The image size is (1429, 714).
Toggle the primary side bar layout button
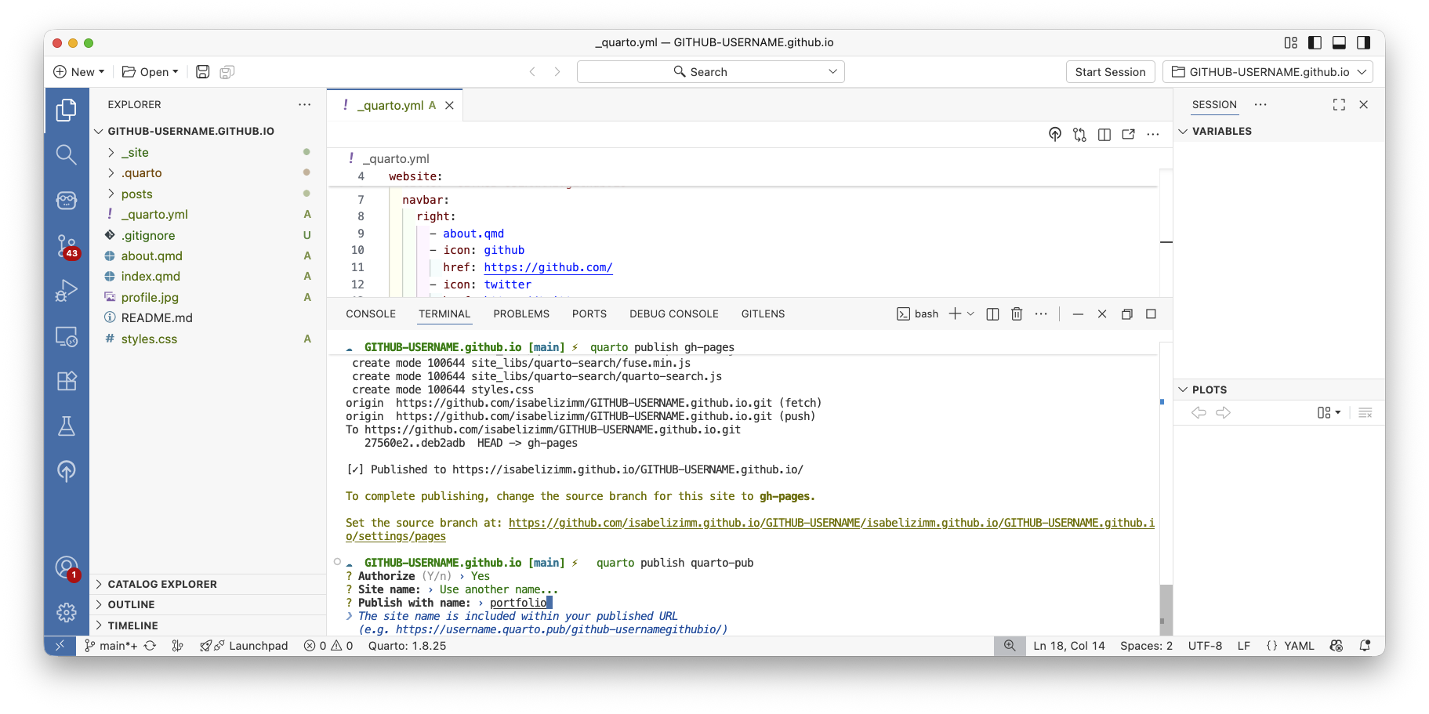coord(1315,43)
